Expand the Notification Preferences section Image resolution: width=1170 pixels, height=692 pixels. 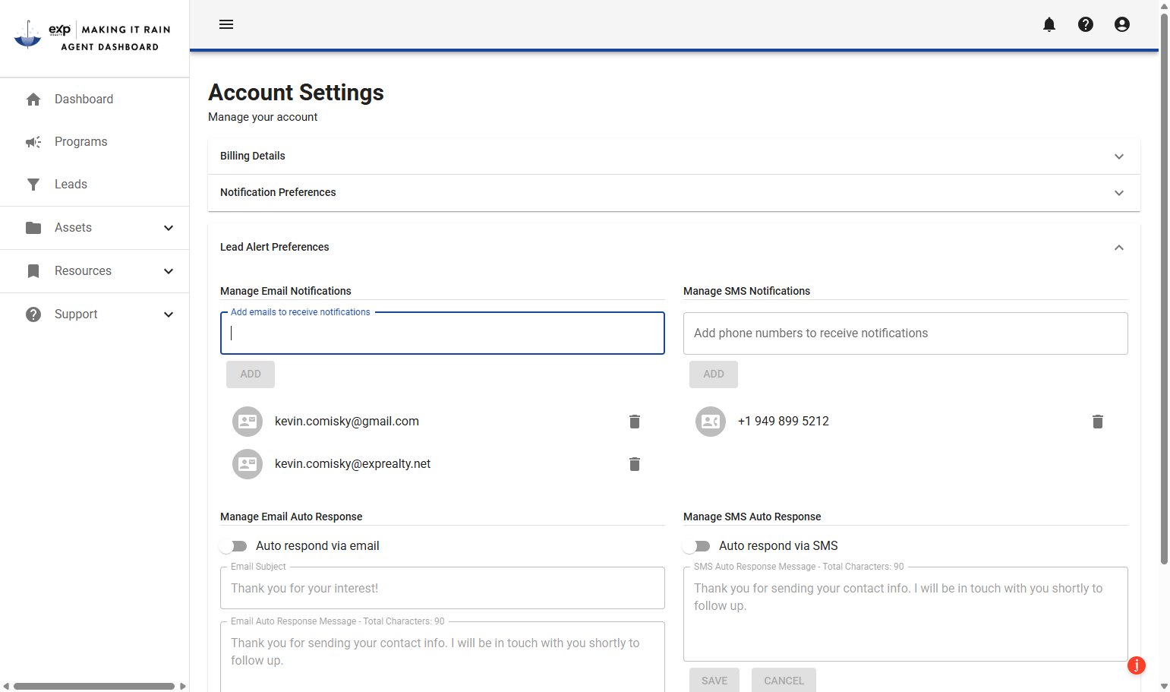[x=674, y=193]
